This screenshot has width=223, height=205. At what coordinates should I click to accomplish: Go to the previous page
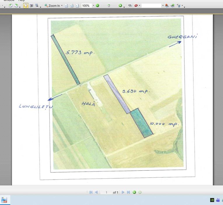tap(96, 192)
